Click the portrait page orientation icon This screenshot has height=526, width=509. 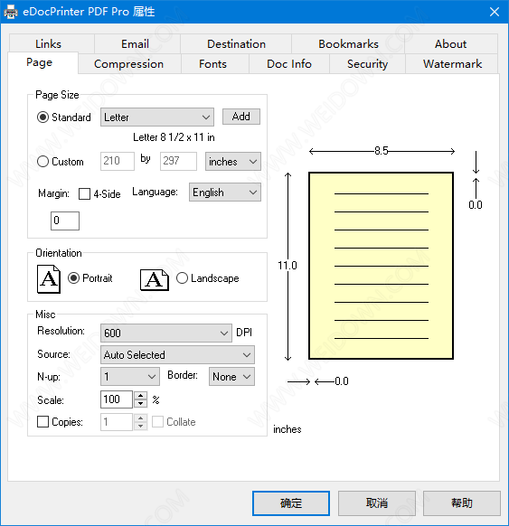click(x=49, y=279)
